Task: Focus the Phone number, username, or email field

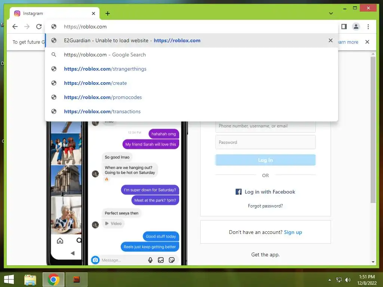Action: (x=265, y=126)
